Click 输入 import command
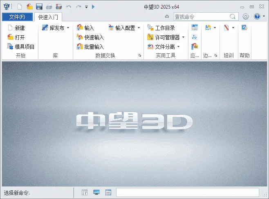The width and height of the screenshot is (269, 199). pos(85,28)
